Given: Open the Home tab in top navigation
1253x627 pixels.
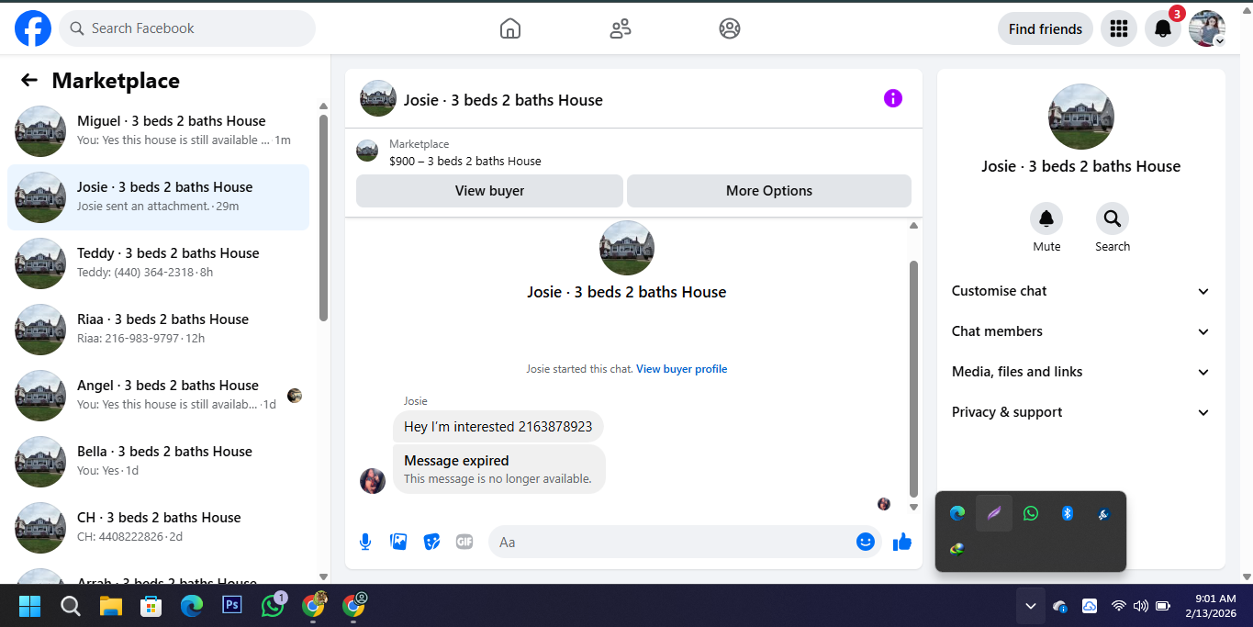Looking at the screenshot, I should click(x=510, y=28).
